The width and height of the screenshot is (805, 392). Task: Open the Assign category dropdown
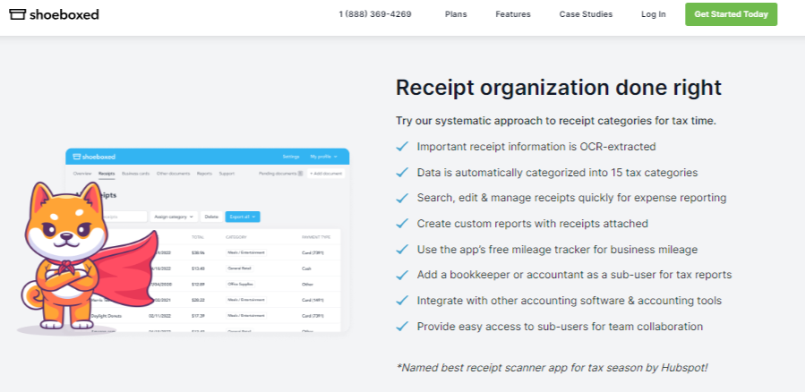(174, 217)
